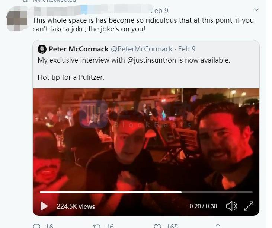Click Feb 9 date in quoted tweet
The image size is (272, 228).
pyautogui.click(x=187, y=49)
